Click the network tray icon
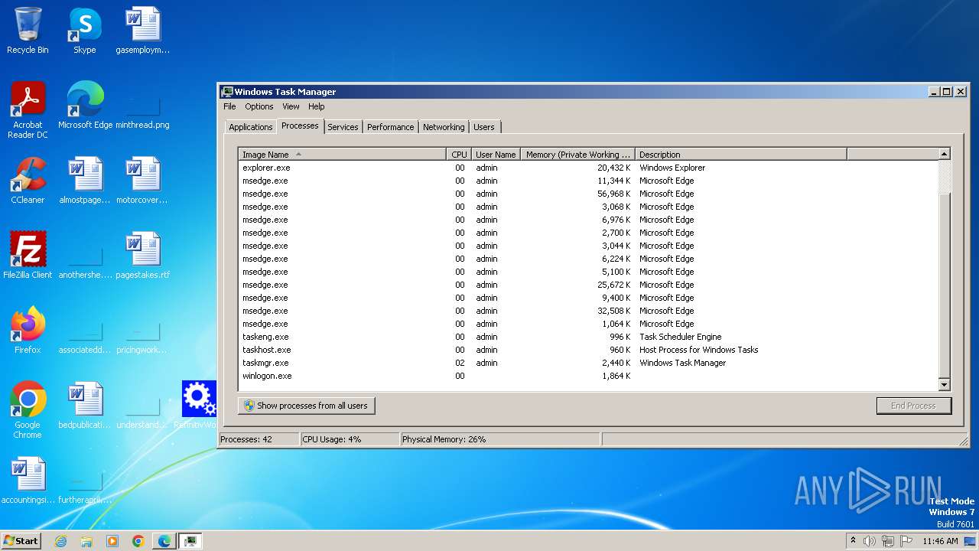The width and height of the screenshot is (979, 551). pyautogui.click(x=887, y=541)
